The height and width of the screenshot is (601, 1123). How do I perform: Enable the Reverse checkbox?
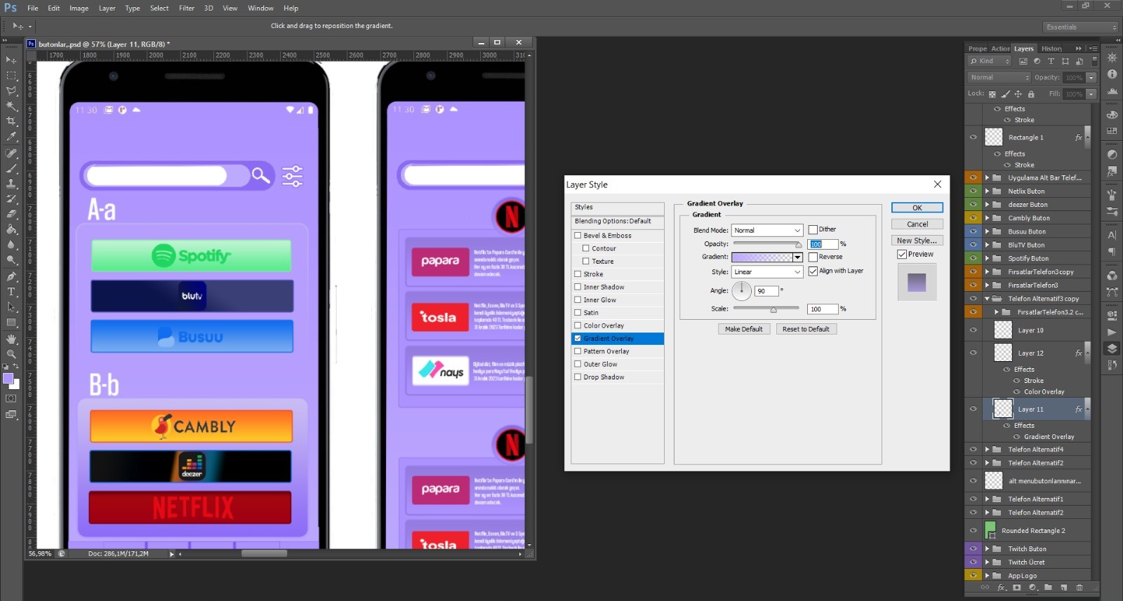point(813,257)
